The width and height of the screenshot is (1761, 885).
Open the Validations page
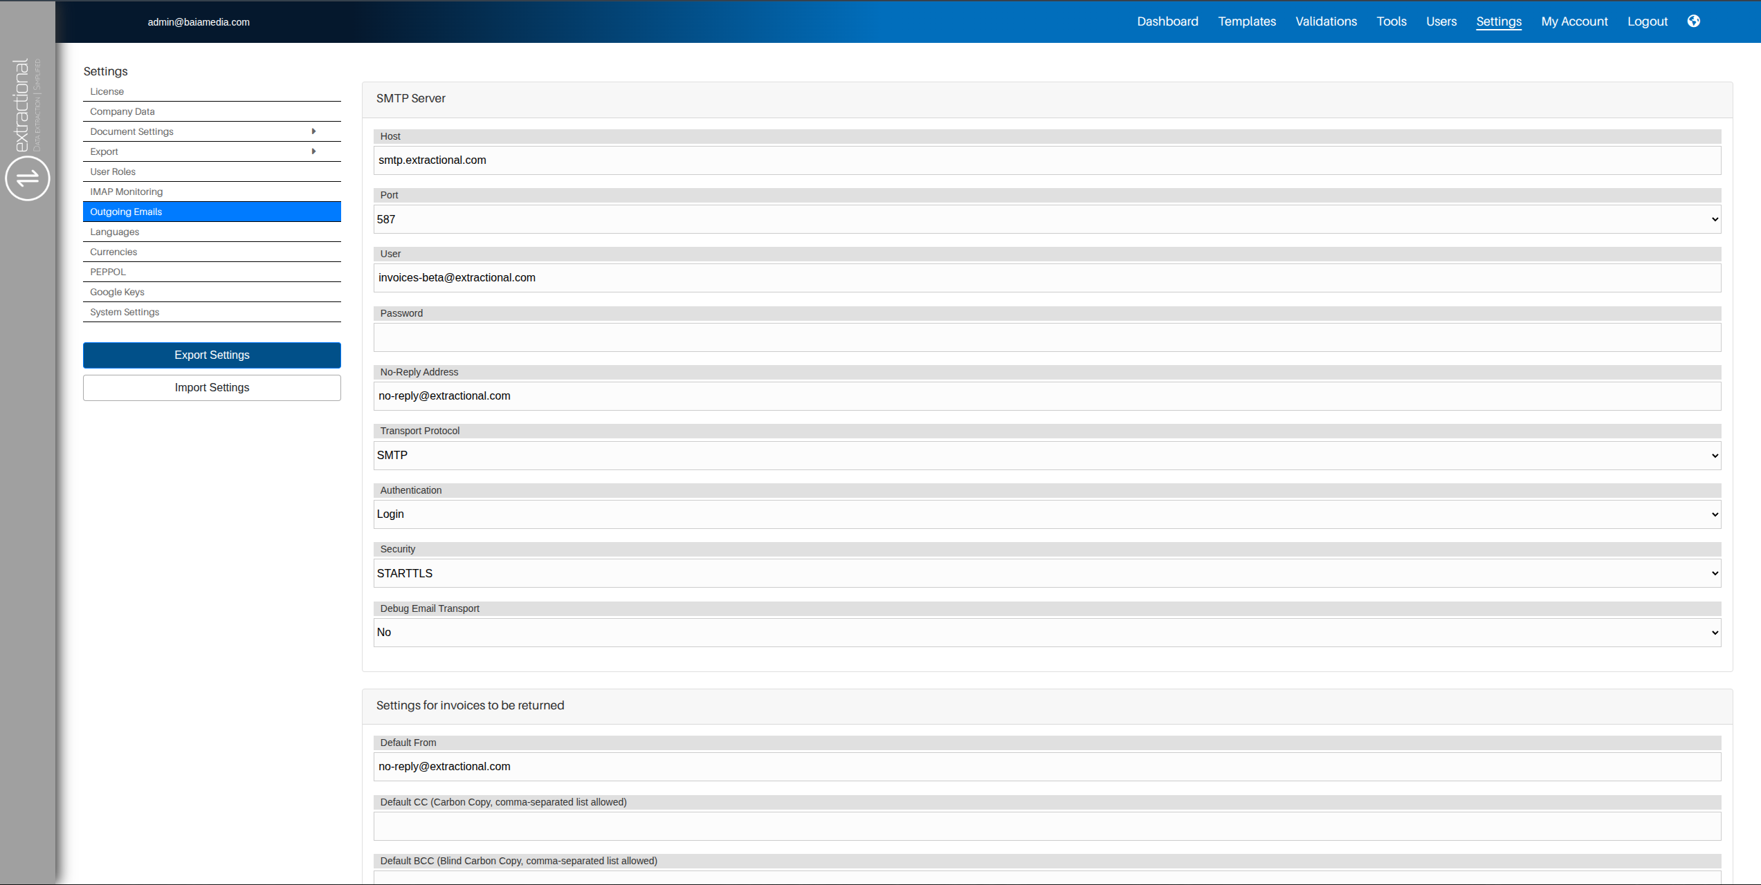click(x=1326, y=21)
